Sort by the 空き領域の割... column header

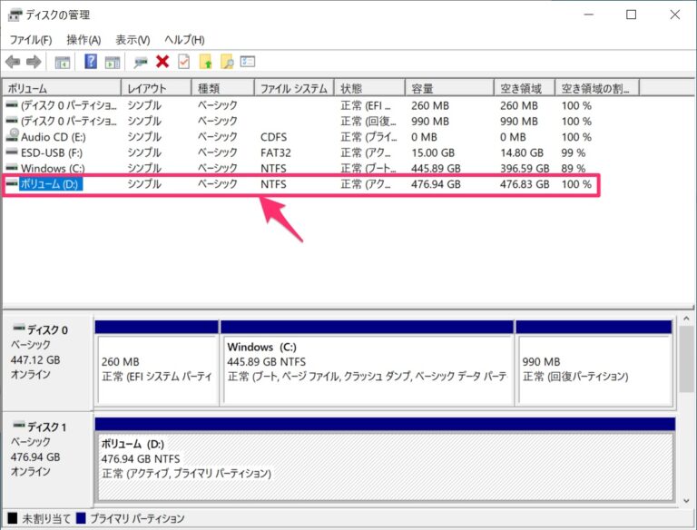(598, 88)
